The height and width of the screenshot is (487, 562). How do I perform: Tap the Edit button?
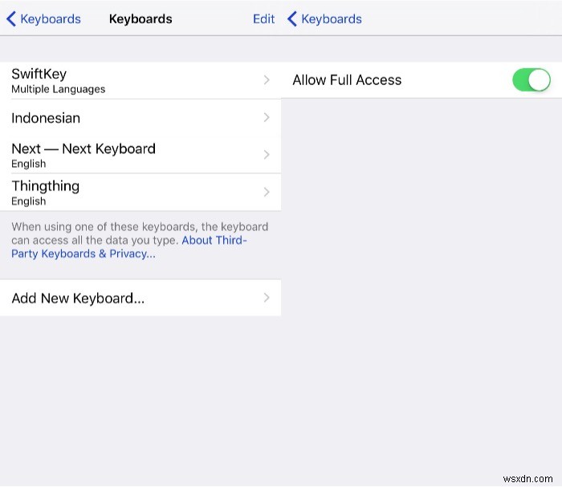pyautogui.click(x=263, y=18)
